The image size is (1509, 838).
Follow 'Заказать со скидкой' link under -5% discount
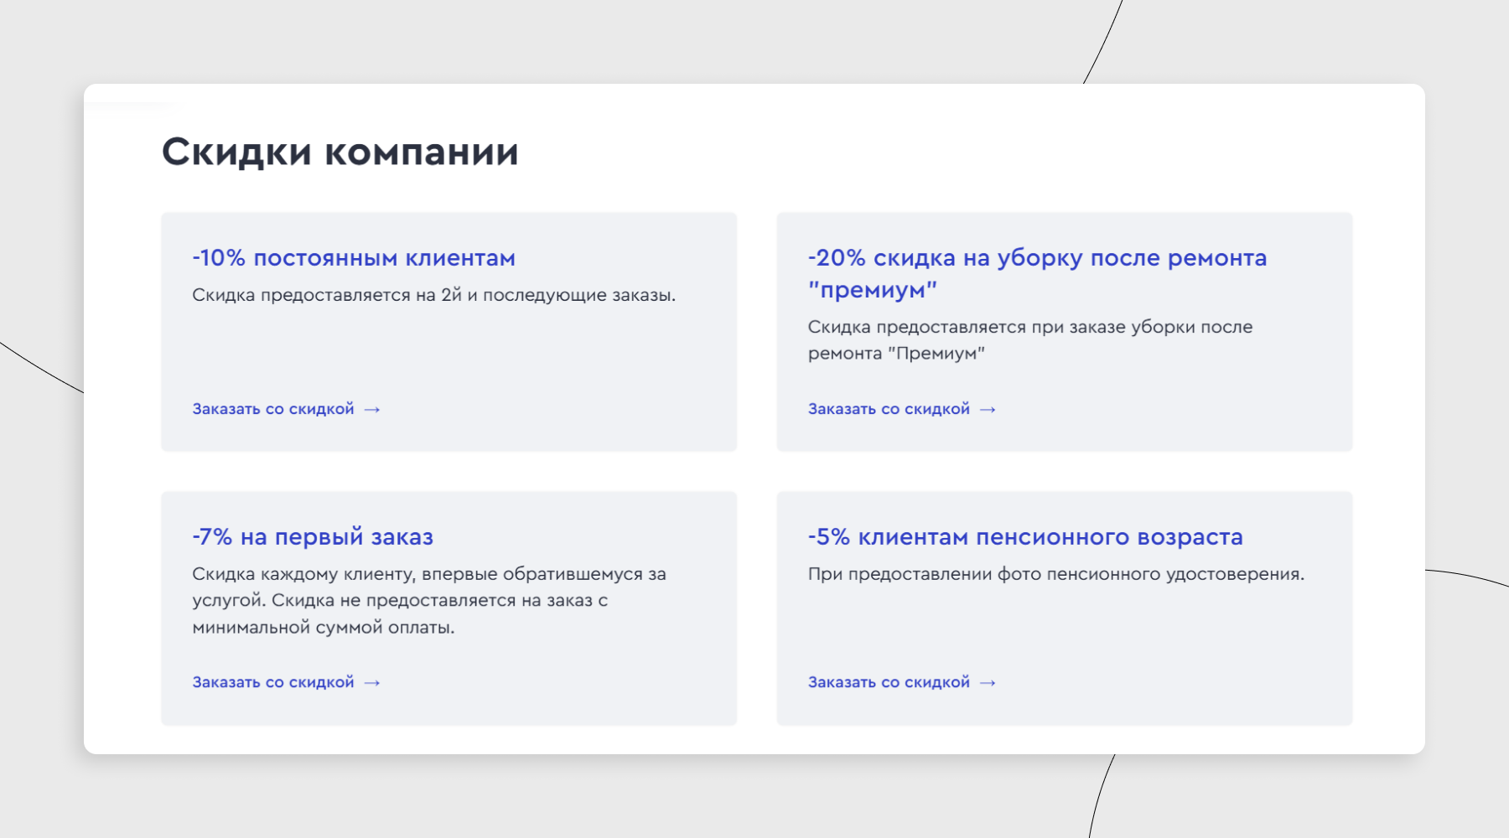click(889, 682)
